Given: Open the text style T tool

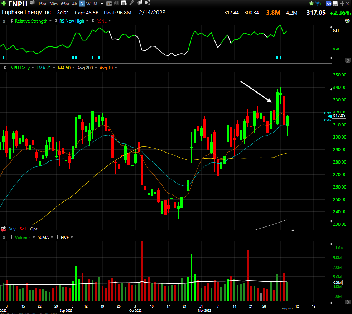Looking at the screenshot, I should pyautogui.click(x=109, y=4).
